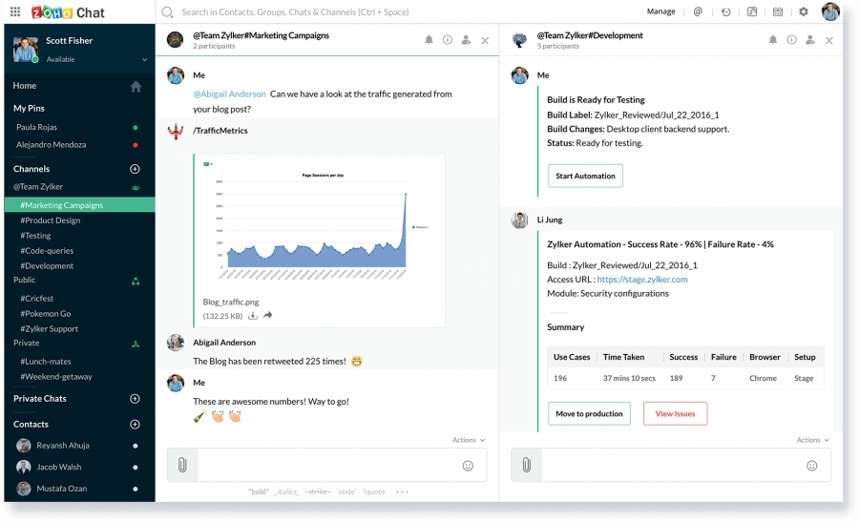Screen dimensions: 859x522
Task: Open the notes icon in top bar
Action: [752, 11]
